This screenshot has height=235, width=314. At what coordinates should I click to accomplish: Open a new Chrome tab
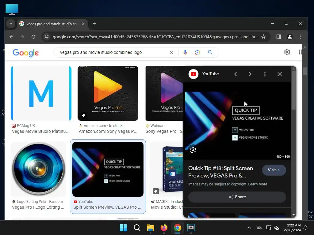tap(94, 24)
